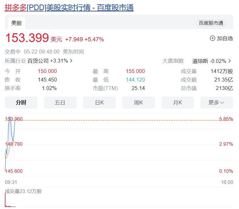The image size is (239, 209).
Task: Open the 拼多多[PDD]美股实时行情 title link
Action: (x=69, y=7)
